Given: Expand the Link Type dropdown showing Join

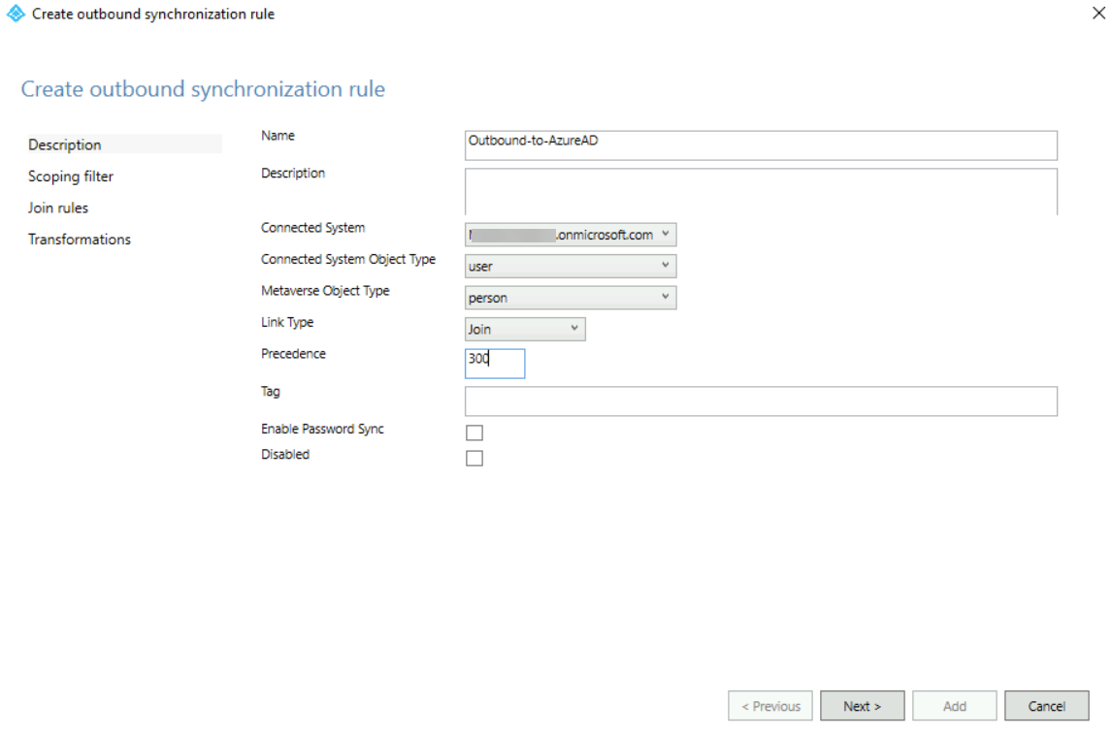Looking at the screenshot, I should click(525, 329).
